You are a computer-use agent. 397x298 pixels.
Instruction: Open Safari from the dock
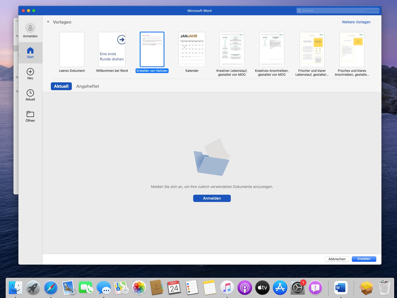point(51,288)
